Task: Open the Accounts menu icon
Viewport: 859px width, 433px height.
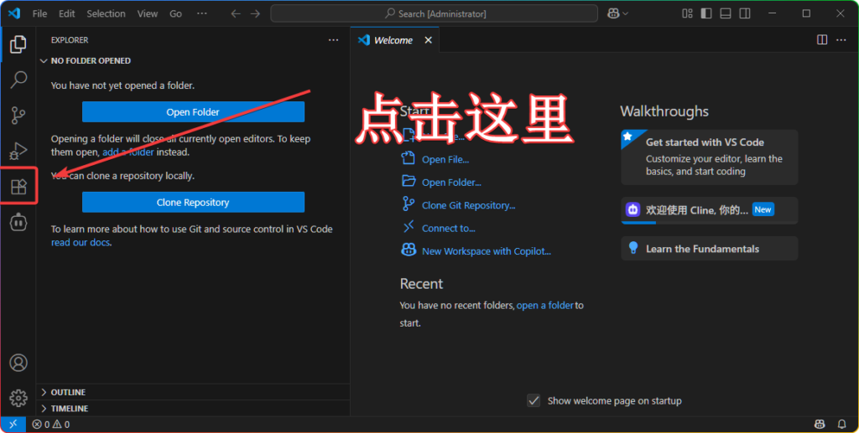Action: [18, 363]
